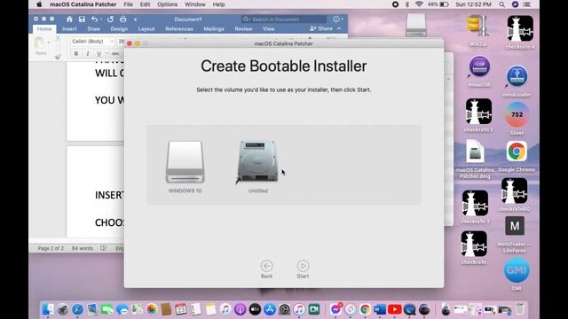Click the Wi-Fi icon in menu bar
Screen dimensions: 568x319
pyautogui.click(x=419, y=4)
